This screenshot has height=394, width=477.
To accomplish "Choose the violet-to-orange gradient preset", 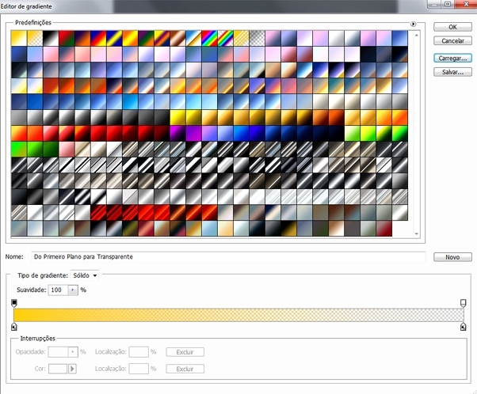I will [82, 38].
